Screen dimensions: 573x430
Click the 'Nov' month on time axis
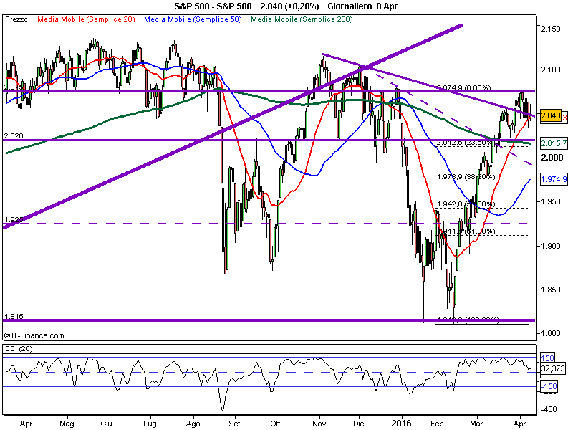tap(319, 424)
